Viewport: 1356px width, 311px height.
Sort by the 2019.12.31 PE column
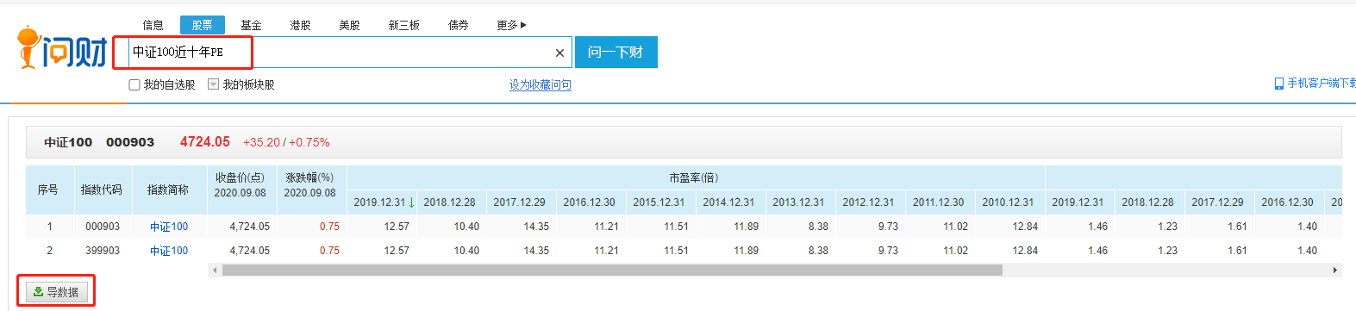click(x=383, y=202)
